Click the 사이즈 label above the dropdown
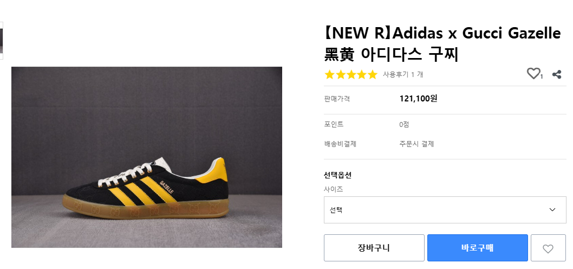Image resolution: width=573 pixels, height=269 pixels. [x=334, y=189]
